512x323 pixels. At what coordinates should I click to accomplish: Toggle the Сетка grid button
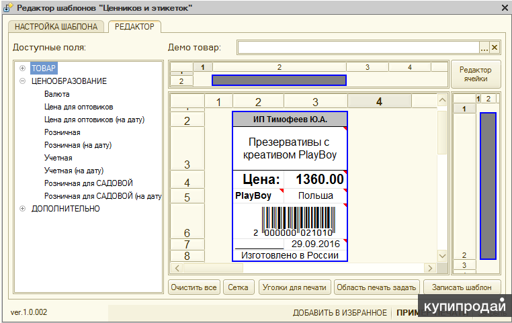238,287
